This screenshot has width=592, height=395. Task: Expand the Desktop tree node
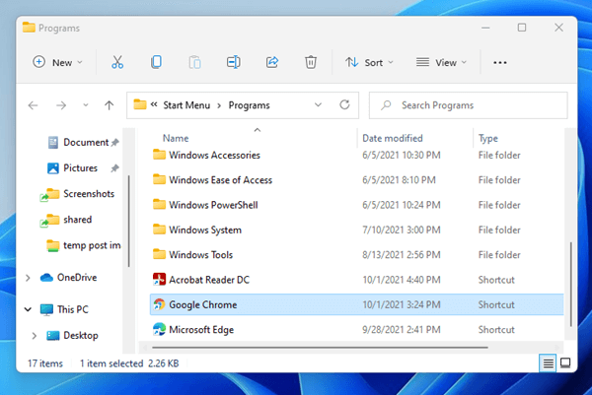pos(34,336)
